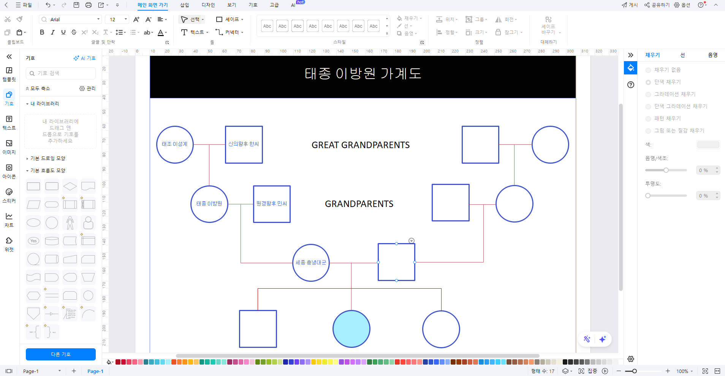Open the 차트 sidebar panel
725x376 pixels.
[x=9, y=220]
